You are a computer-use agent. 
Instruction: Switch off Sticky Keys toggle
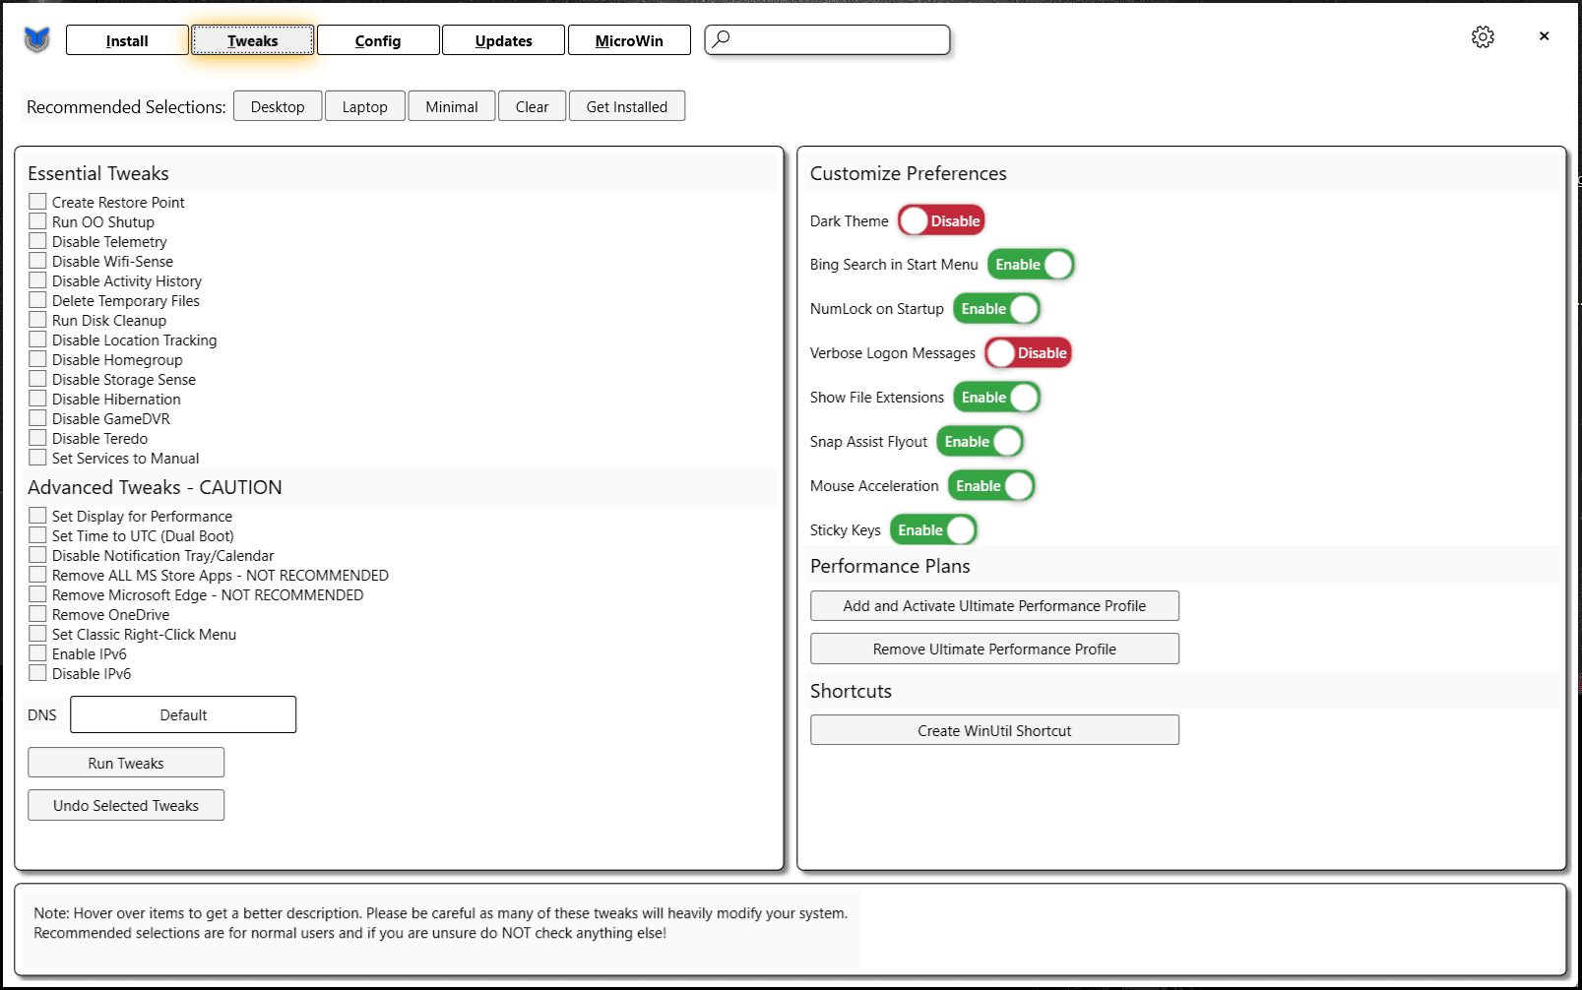click(933, 530)
